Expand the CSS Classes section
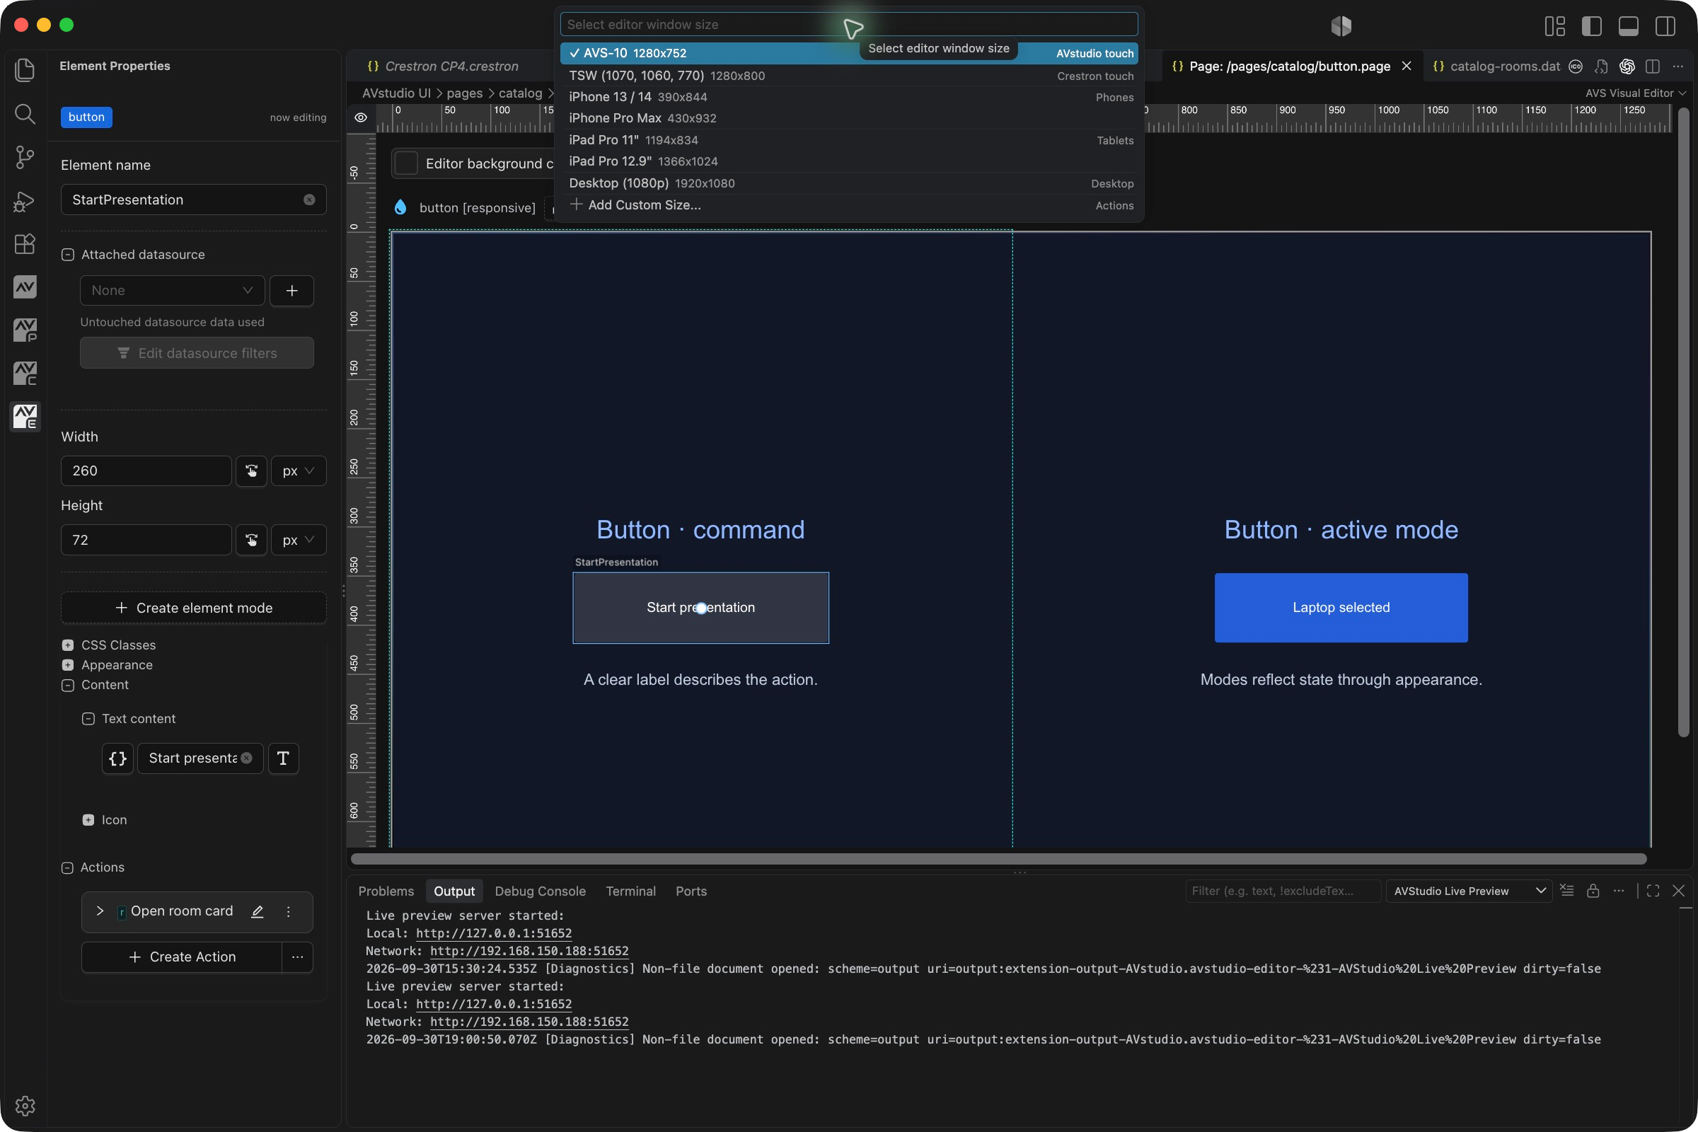This screenshot has height=1132, width=1698. pyautogui.click(x=68, y=645)
